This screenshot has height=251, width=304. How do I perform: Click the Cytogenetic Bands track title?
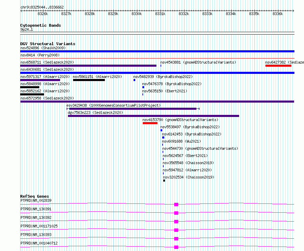click(x=41, y=25)
